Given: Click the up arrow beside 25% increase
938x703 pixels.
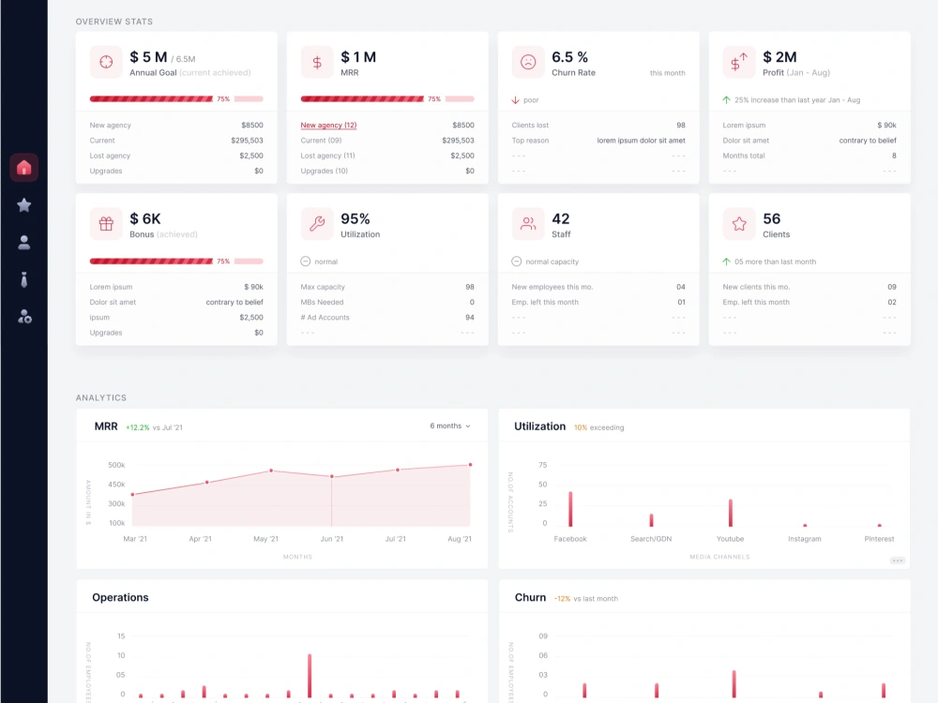Looking at the screenshot, I should pyautogui.click(x=726, y=100).
